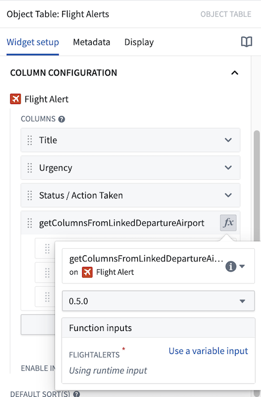The width and height of the screenshot is (261, 397).
Task: Click the Columns help question mark icon
Action: pos(62,119)
